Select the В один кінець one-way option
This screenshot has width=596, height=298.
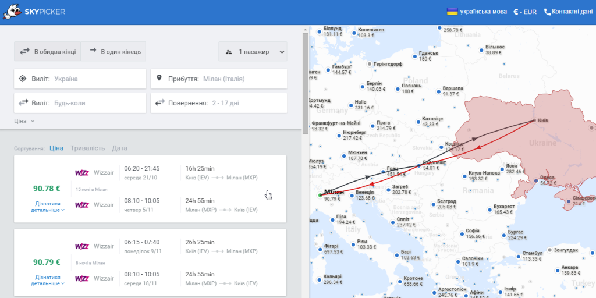pyautogui.click(x=113, y=51)
